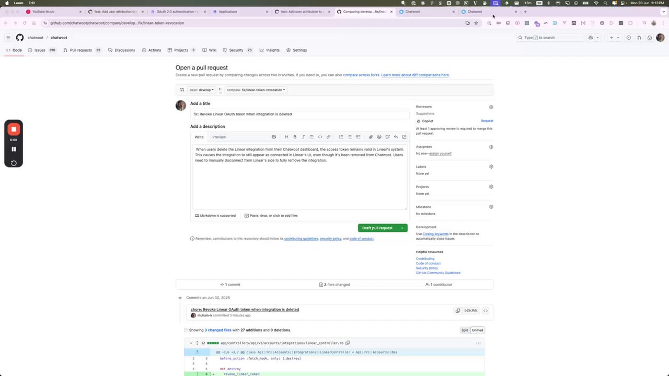Viewport: 669px width, 376px height.
Task: Mention a user with the @ icon
Action: tap(379, 137)
